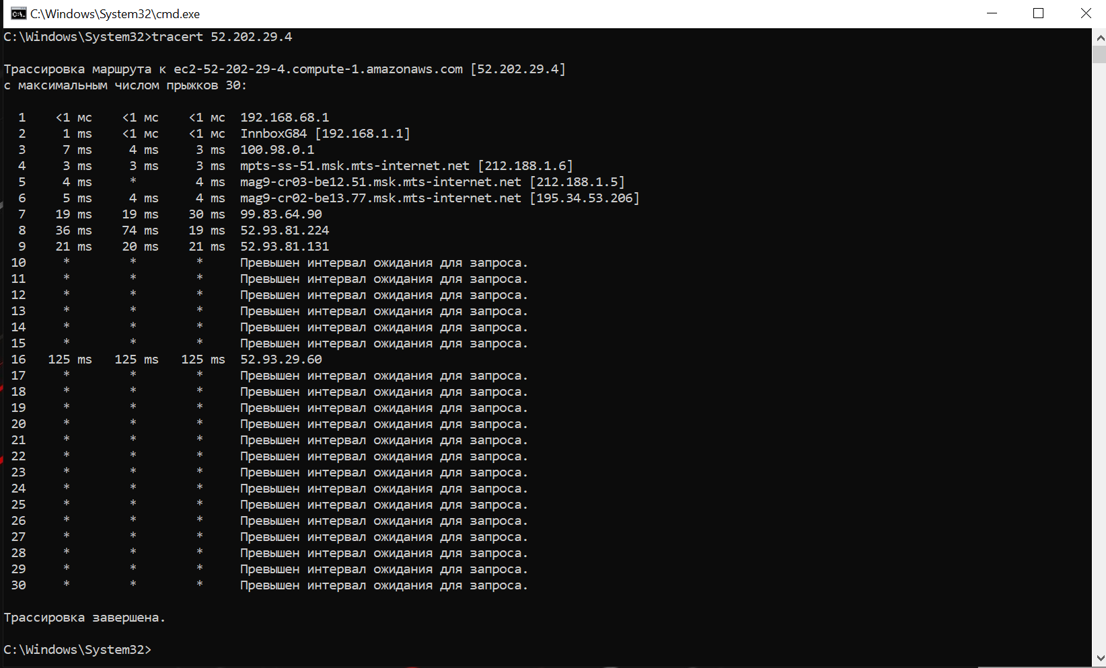Screen dimensions: 1106x668
Task: Click host mag9-cr03-be12.51.msk.mts-internet.net
Action: coord(381,182)
